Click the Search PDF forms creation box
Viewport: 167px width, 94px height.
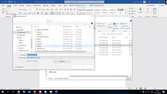tap(118, 34)
